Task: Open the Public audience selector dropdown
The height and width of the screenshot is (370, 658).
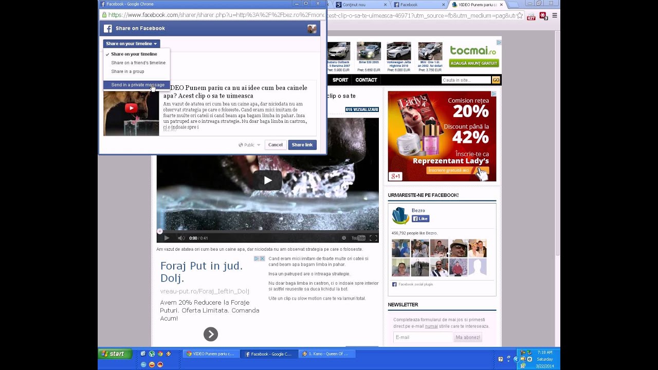Action: click(x=249, y=145)
